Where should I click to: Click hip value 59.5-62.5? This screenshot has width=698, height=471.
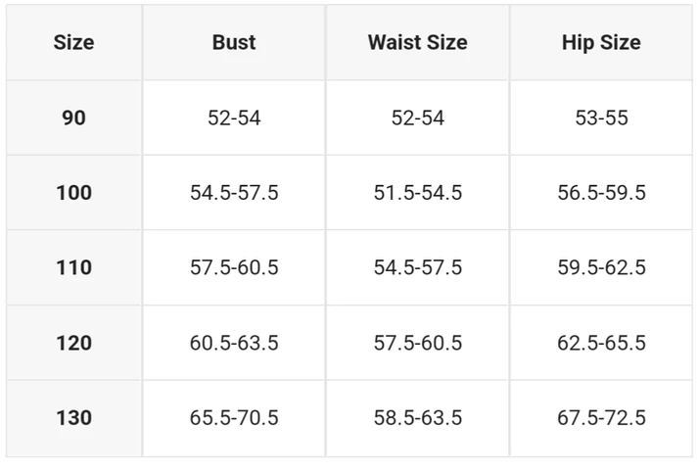pyautogui.click(x=601, y=267)
